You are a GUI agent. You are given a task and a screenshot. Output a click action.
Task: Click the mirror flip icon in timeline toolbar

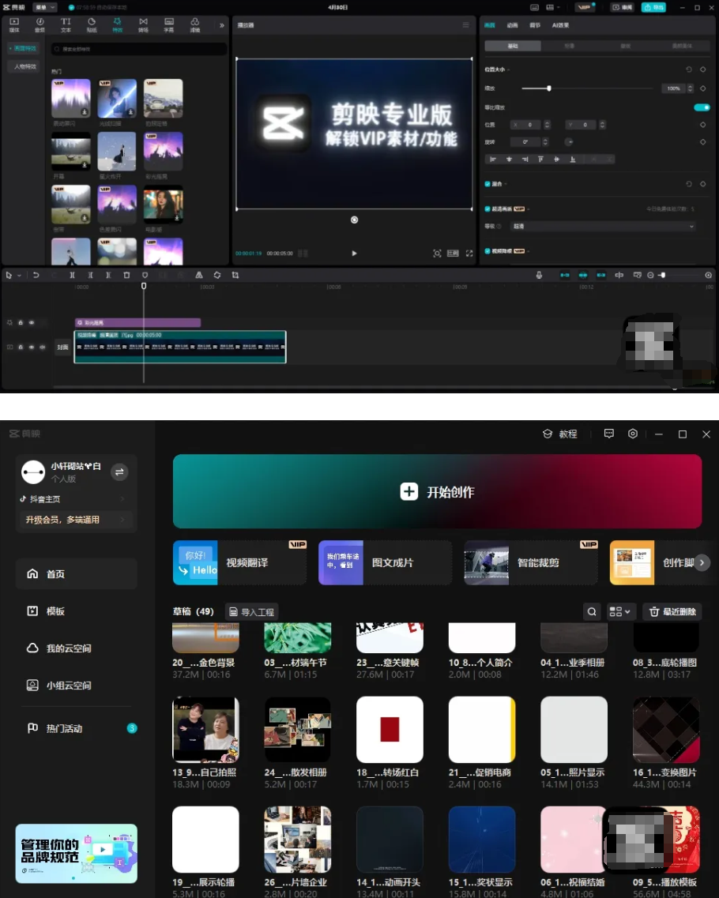199,276
